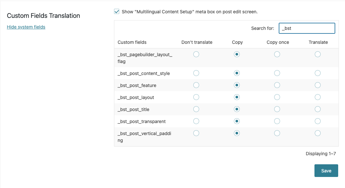Select Don't translate for _bst_pagebuilder_layout_flag
This screenshot has height=188, width=345.
(196, 55)
